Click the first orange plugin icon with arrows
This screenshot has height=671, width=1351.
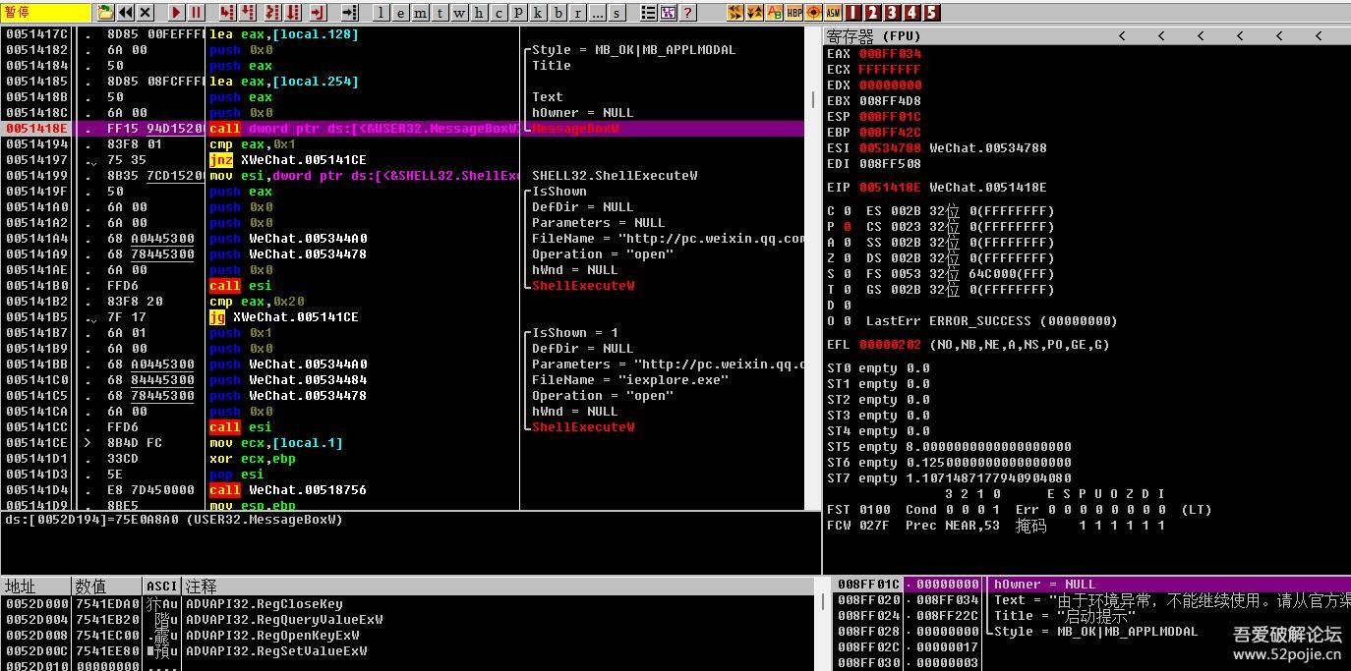pyautogui.click(x=735, y=13)
